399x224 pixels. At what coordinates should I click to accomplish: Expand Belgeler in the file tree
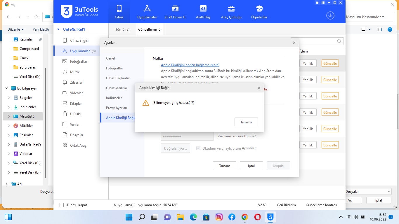click(9, 98)
